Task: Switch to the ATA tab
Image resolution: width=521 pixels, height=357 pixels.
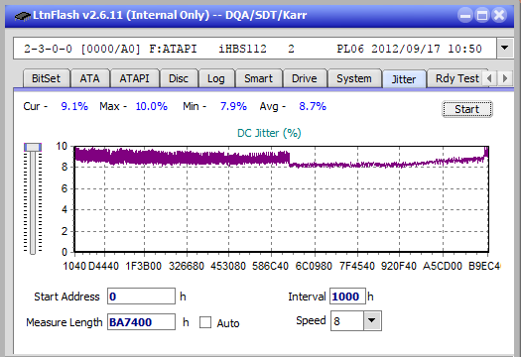Action: click(x=89, y=78)
